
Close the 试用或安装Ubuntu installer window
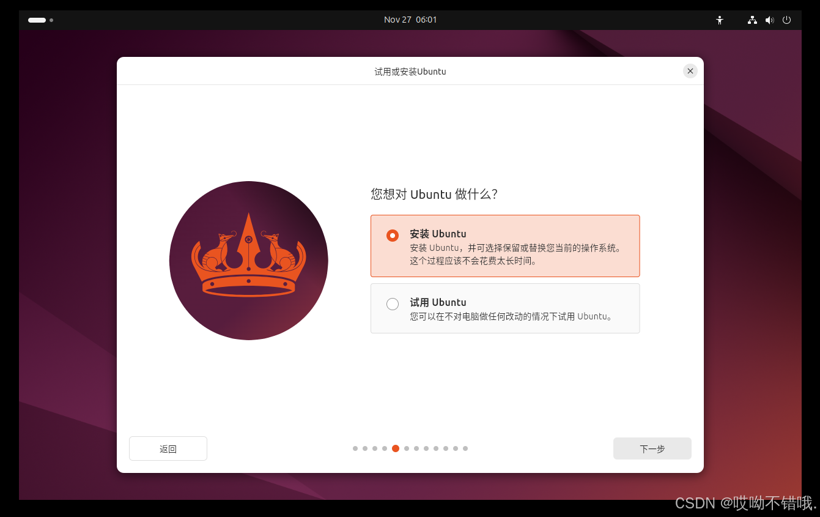click(x=690, y=71)
